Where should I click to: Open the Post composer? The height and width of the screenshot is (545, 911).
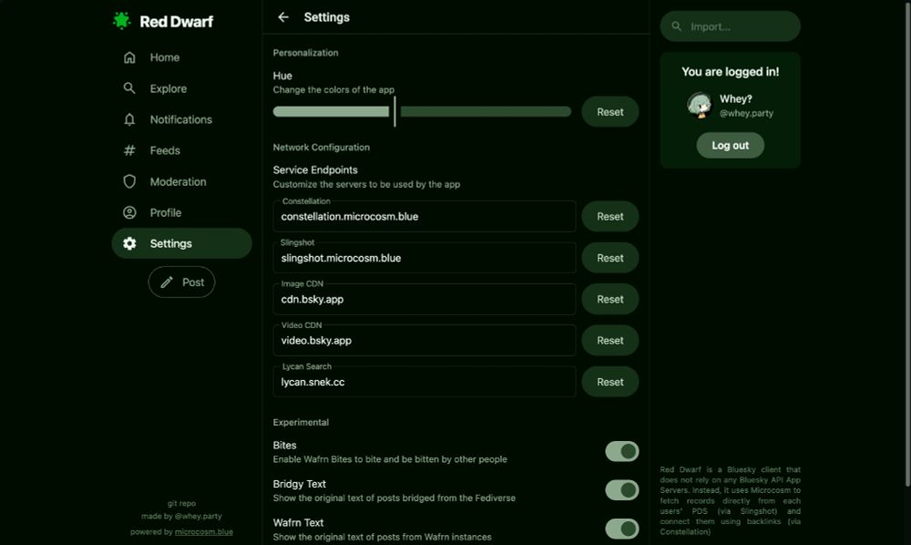pyautogui.click(x=181, y=283)
